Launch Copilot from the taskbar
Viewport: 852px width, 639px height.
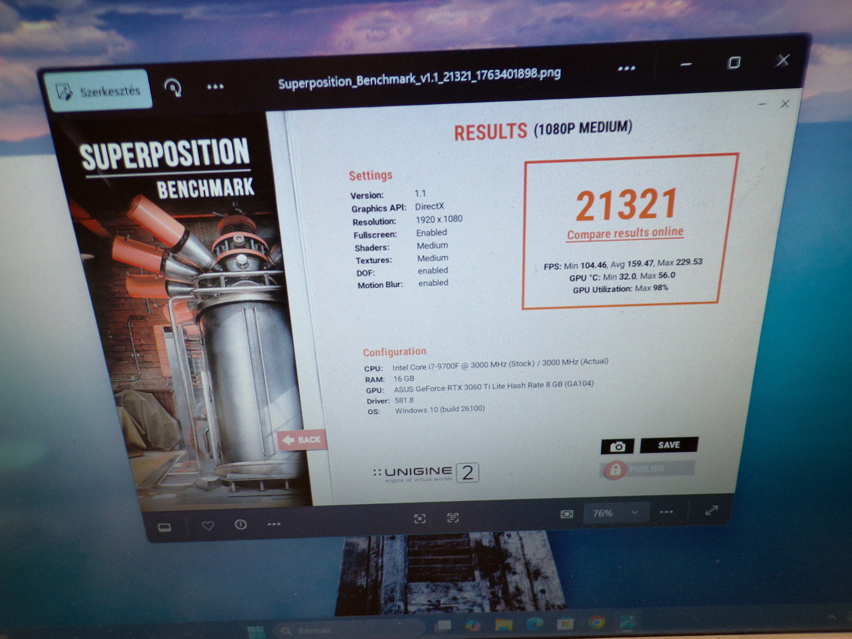pyautogui.click(x=473, y=624)
